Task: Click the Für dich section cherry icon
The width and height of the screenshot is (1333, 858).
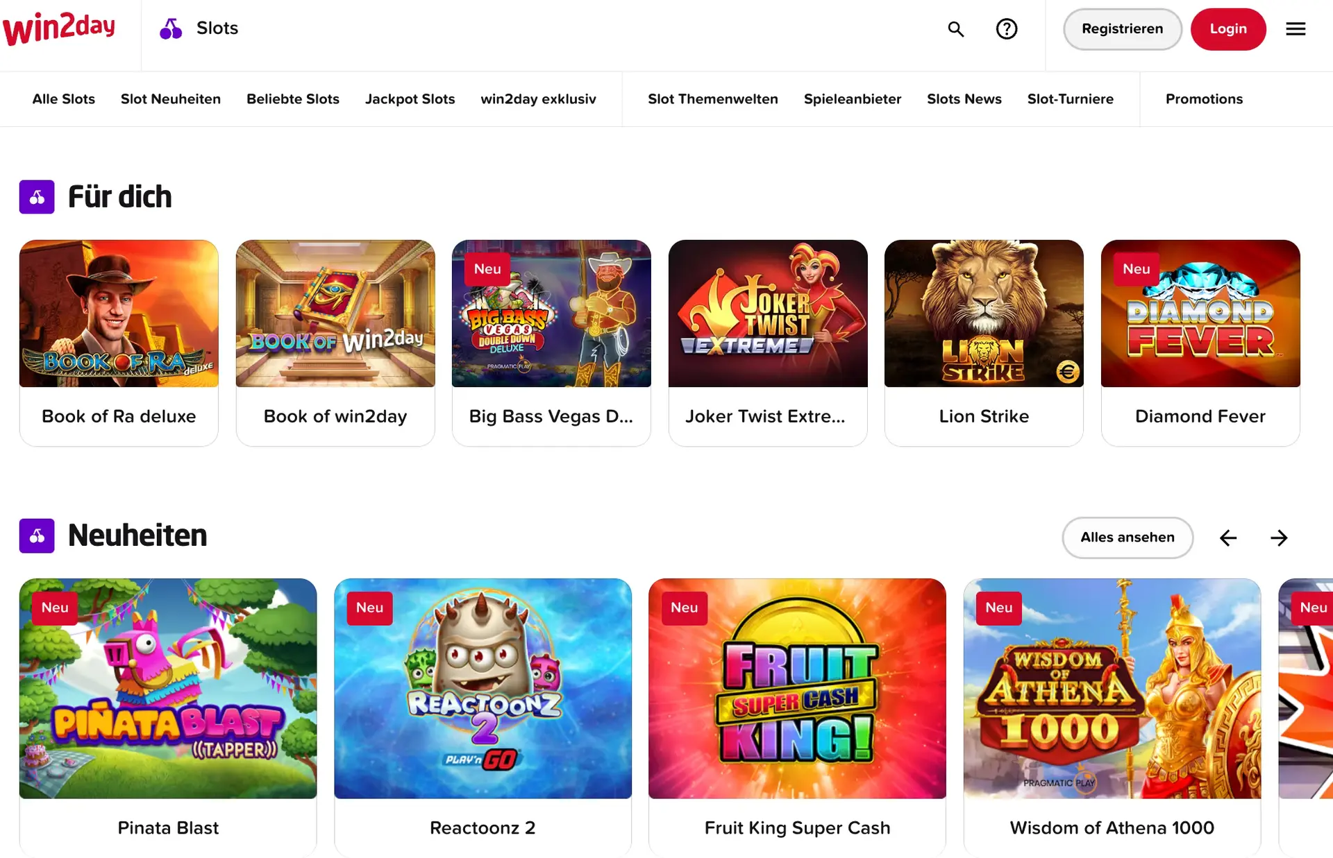Action: pyautogui.click(x=37, y=197)
